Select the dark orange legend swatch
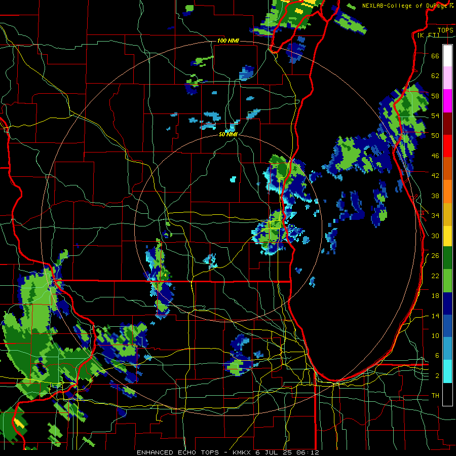 coord(447,168)
